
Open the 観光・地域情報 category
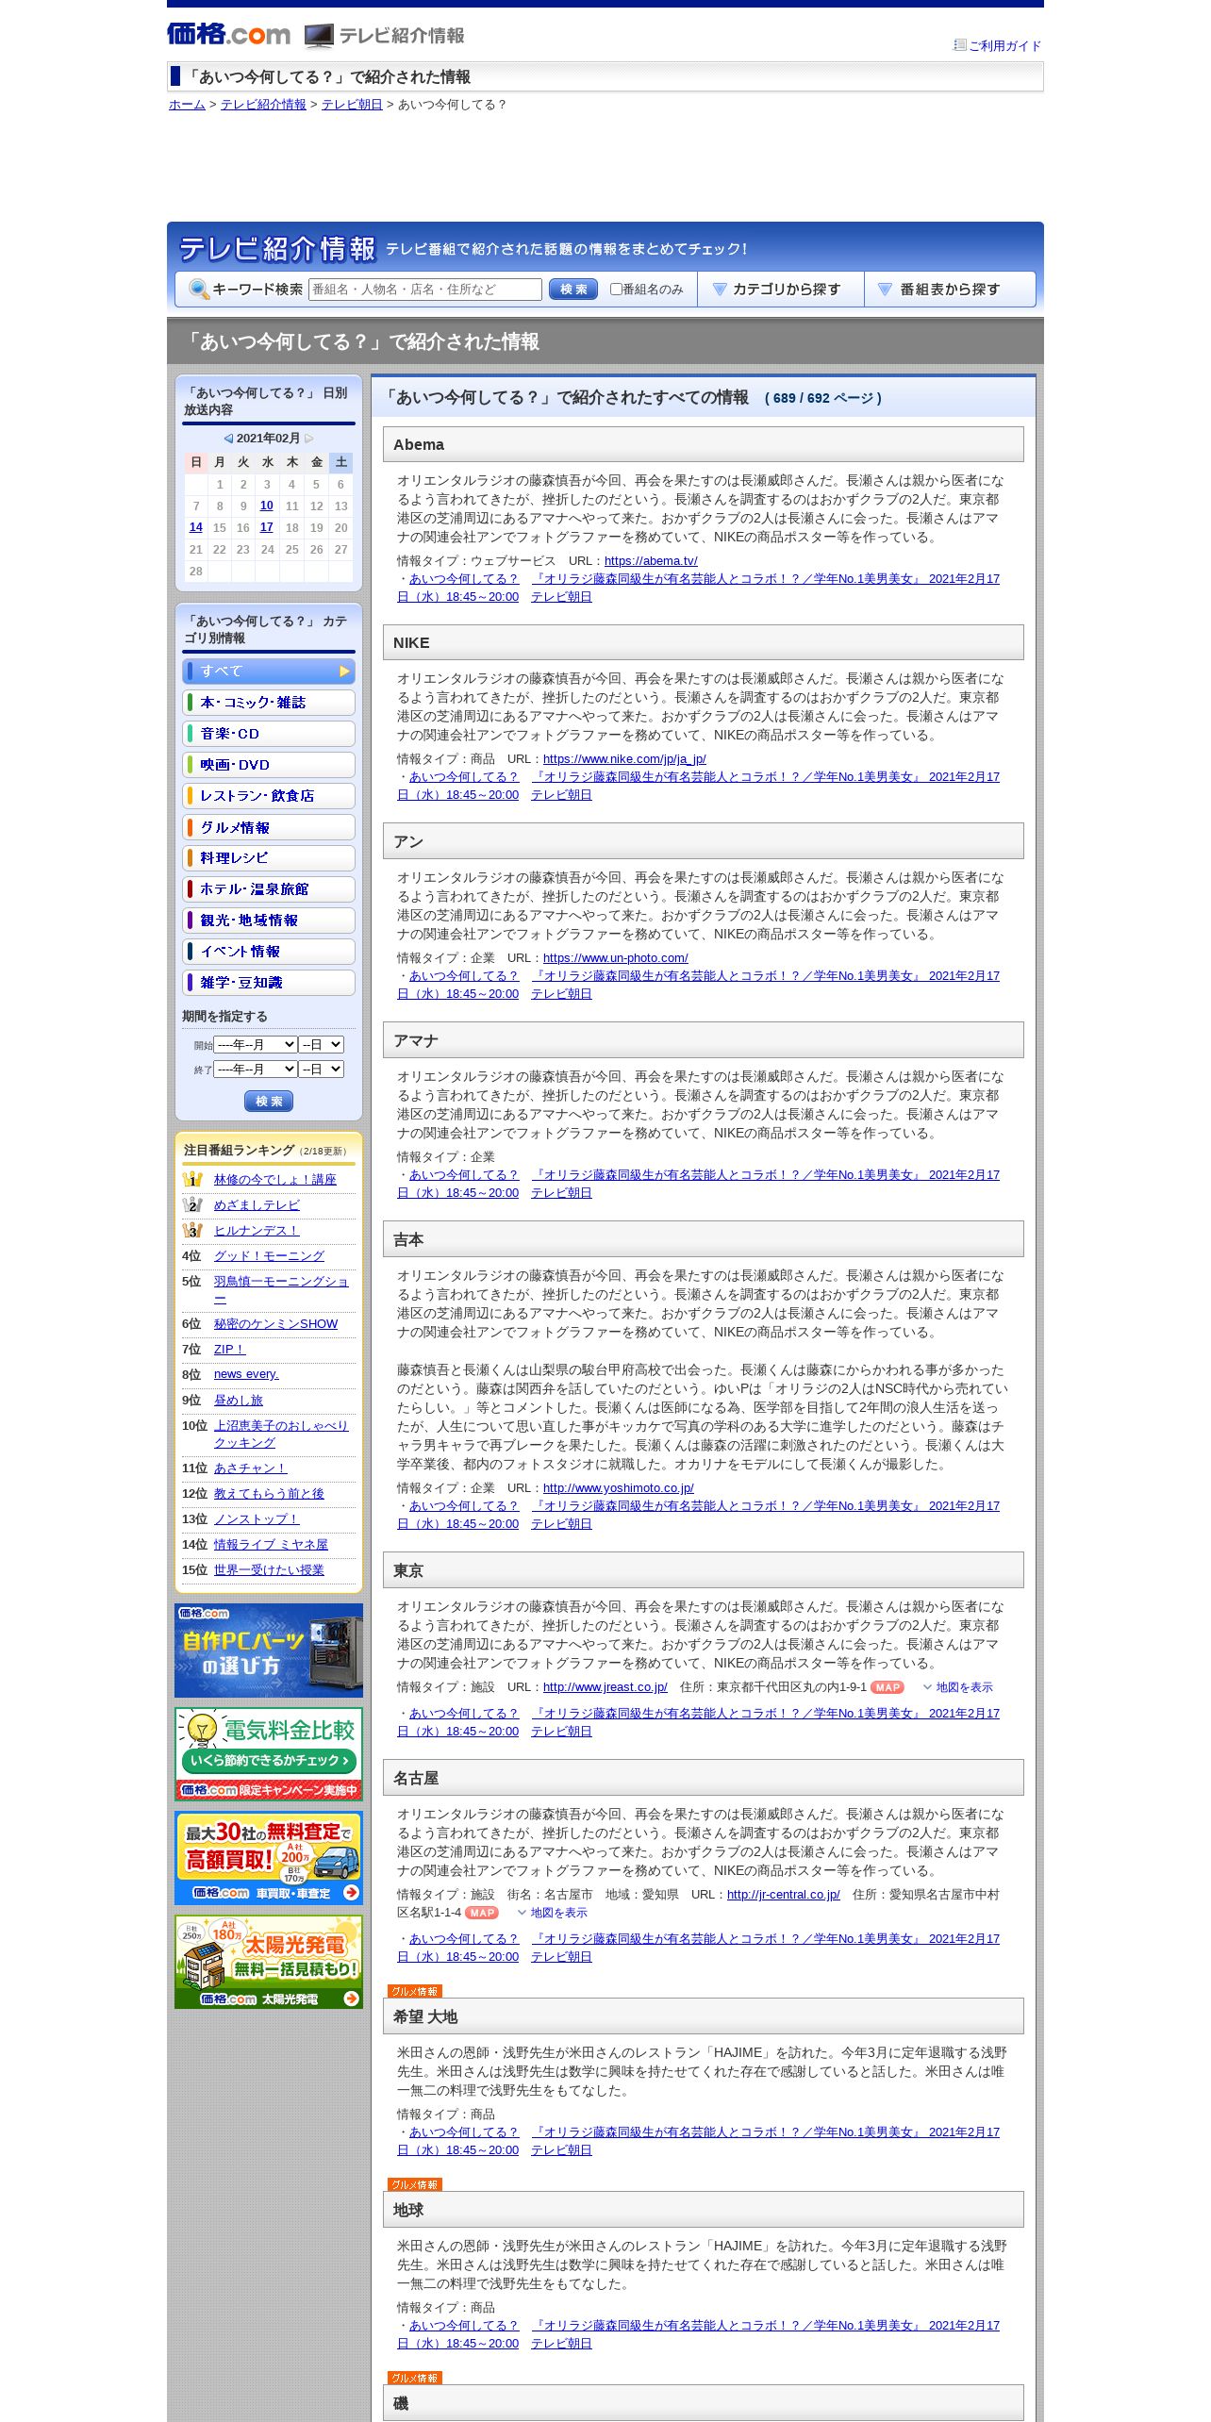point(269,920)
